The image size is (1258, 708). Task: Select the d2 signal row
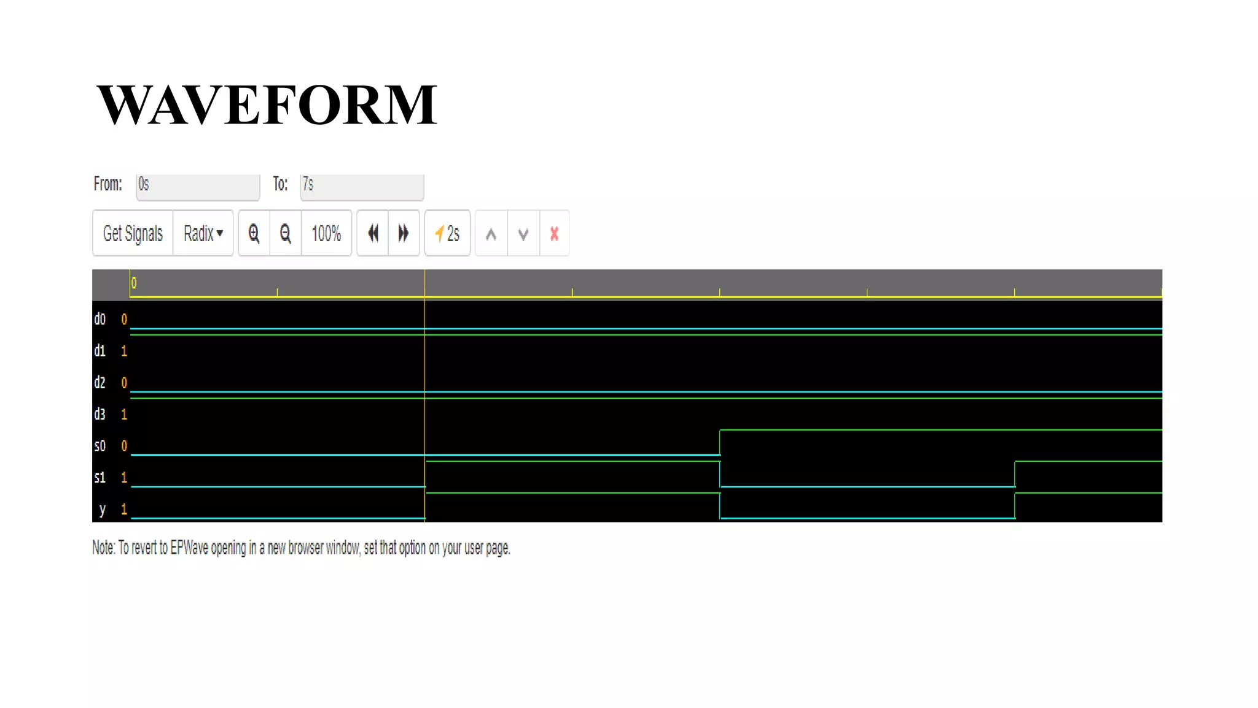pyautogui.click(x=627, y=382)
